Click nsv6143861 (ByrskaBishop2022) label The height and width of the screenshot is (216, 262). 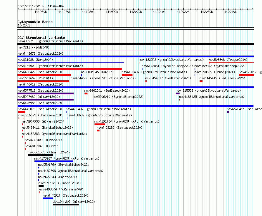pyautogui.click(x=167, y=66)
